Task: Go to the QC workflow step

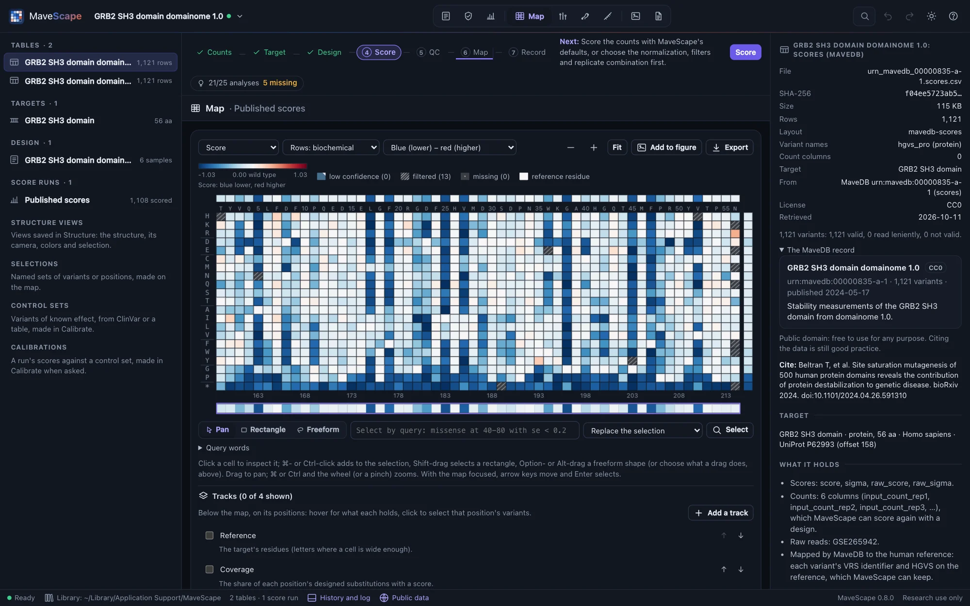Action: 428,52
